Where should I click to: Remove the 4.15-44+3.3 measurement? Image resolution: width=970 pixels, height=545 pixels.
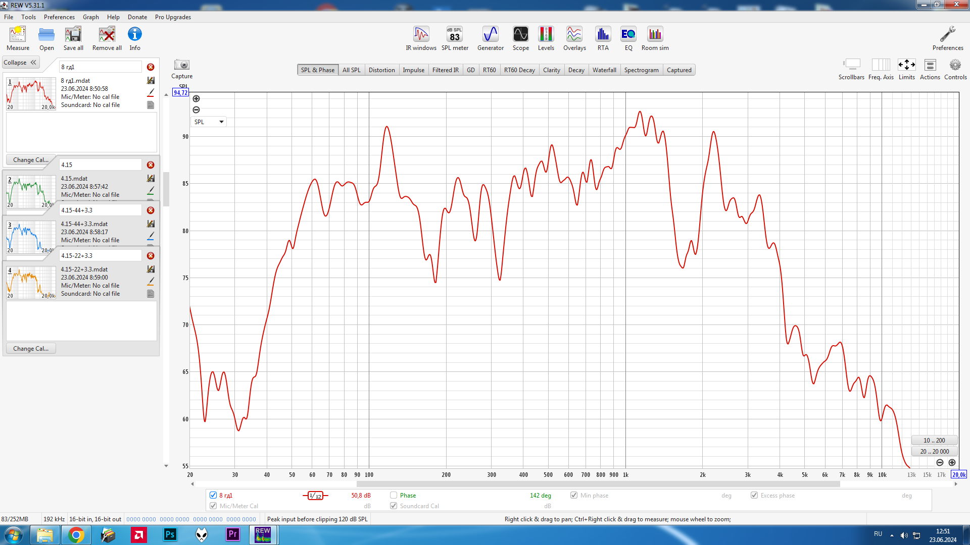pyautogui.click(x=151, y=210)
